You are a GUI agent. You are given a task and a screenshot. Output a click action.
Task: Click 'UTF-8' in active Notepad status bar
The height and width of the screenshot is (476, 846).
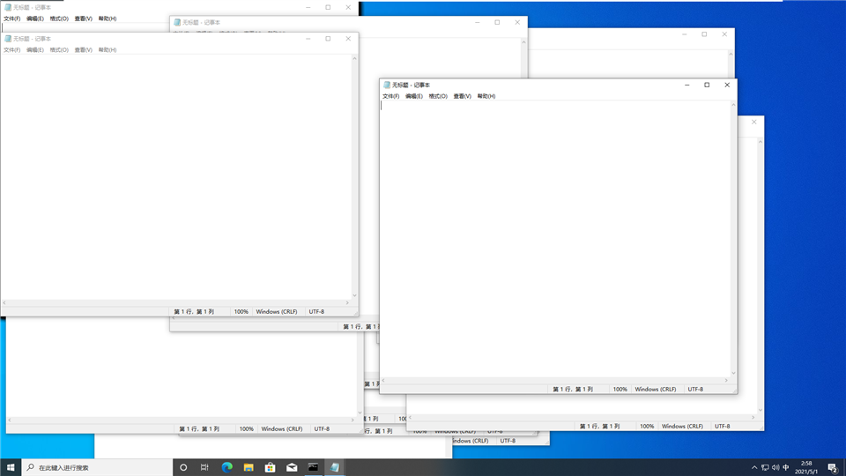pyautogui.click(x=695, y=389)
